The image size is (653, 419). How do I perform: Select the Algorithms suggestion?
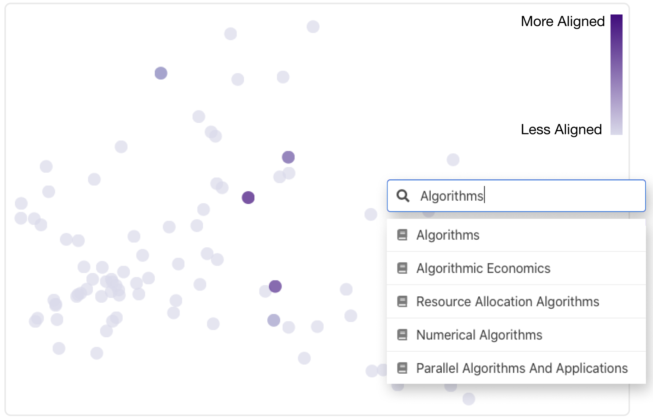[x=516, y=235]
